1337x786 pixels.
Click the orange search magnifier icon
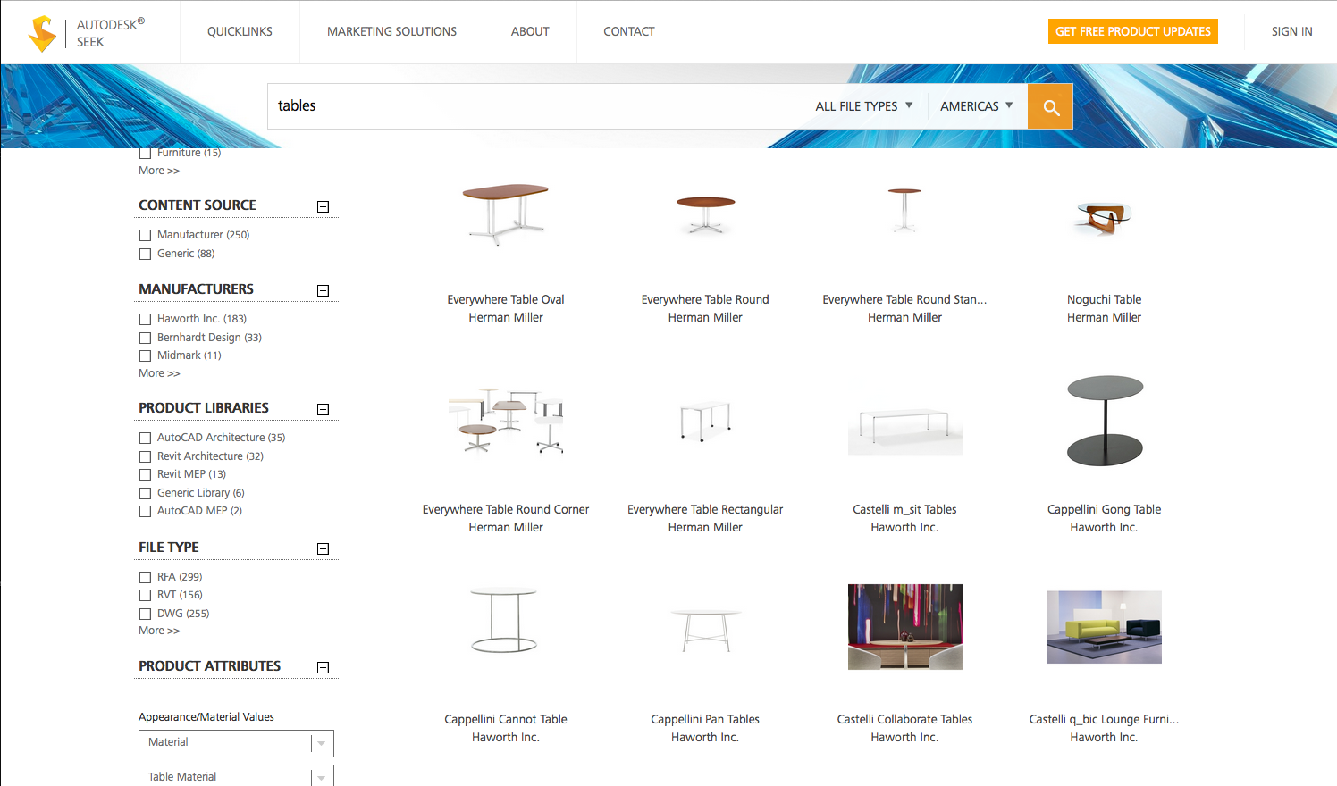[1049, 105]
